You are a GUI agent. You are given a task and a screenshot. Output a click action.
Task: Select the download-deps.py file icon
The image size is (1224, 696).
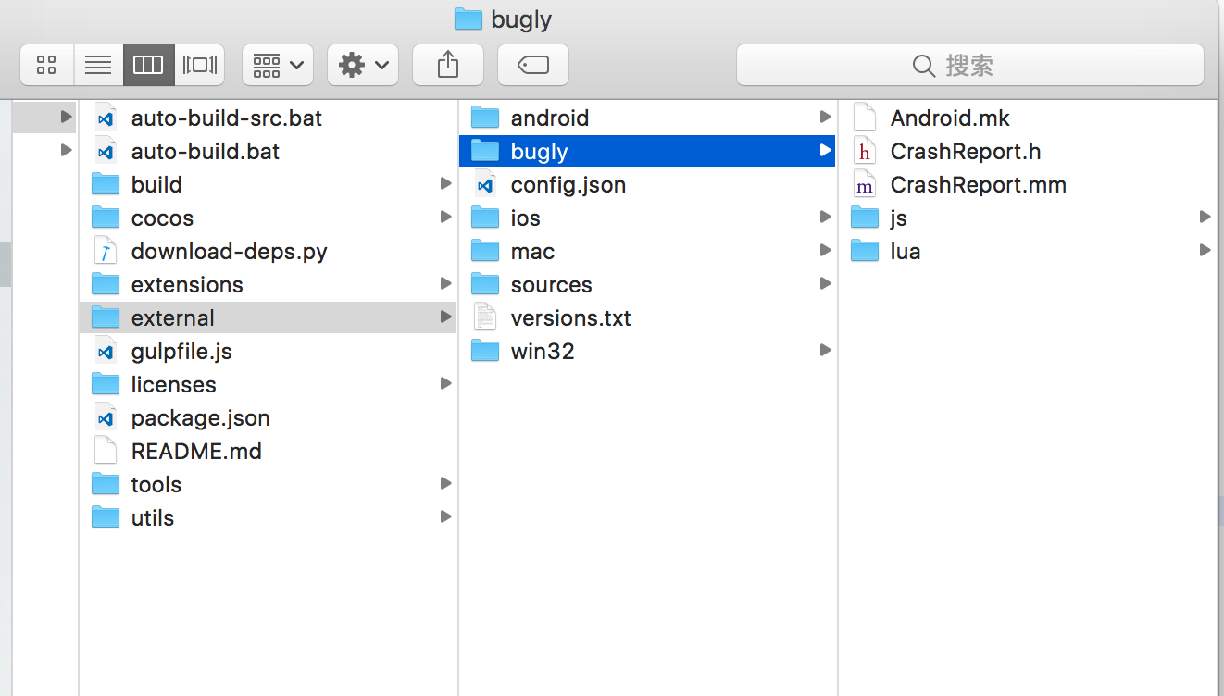pos(106,252)
